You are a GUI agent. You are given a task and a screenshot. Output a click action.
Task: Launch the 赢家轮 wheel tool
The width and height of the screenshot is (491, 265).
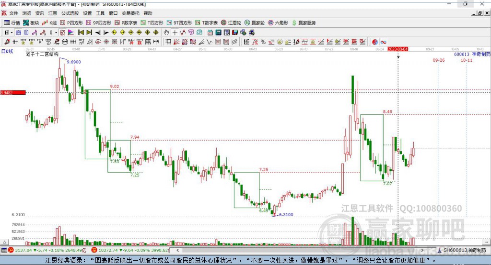[x=255, y=23]
